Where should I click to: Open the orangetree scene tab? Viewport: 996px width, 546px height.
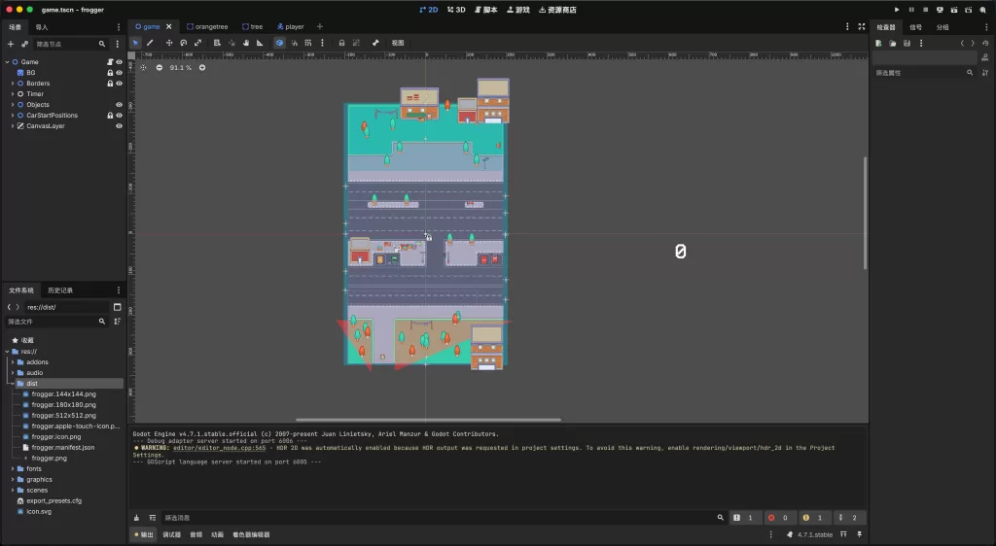coord(208,26)
